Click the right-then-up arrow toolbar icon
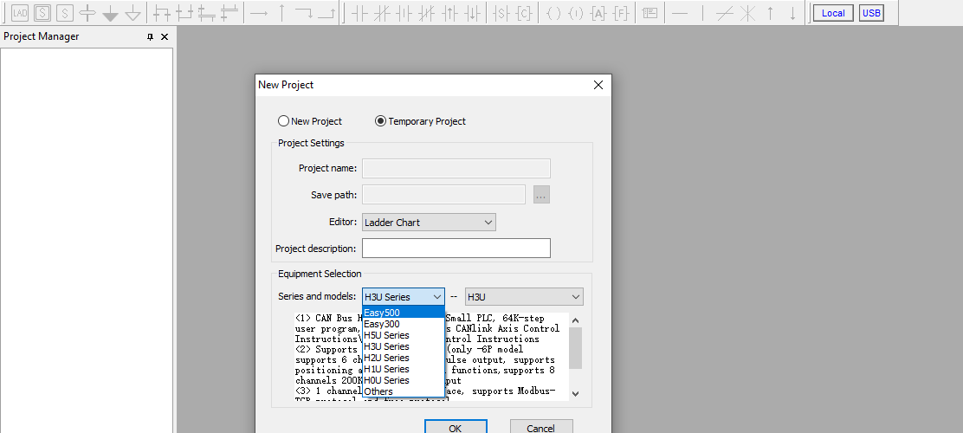 (326, 13)
